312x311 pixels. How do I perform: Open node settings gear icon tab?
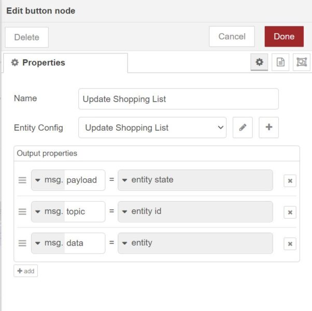[259, 62]
